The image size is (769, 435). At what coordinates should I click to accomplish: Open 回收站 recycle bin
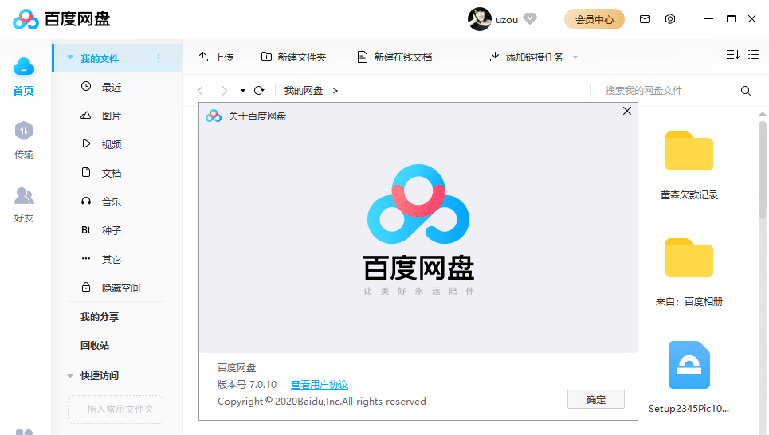95,345
